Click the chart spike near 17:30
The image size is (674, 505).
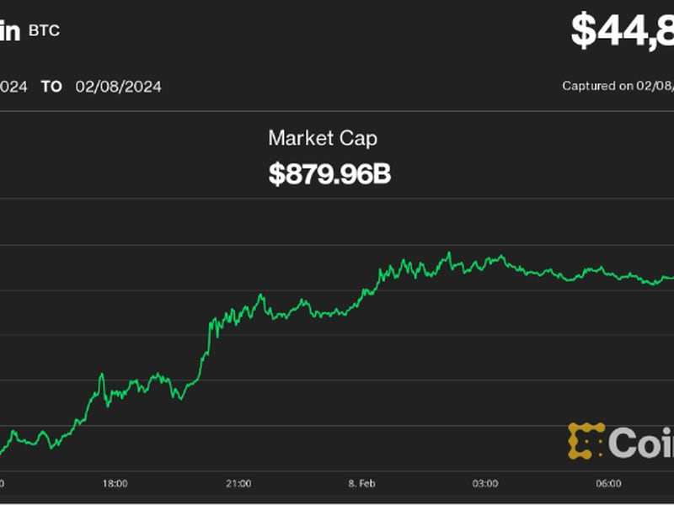[102, 375]
